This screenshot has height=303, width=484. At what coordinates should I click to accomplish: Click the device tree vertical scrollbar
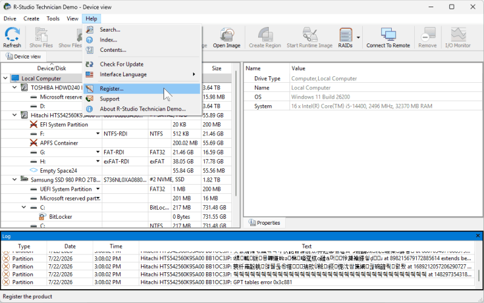pos(236,133)
